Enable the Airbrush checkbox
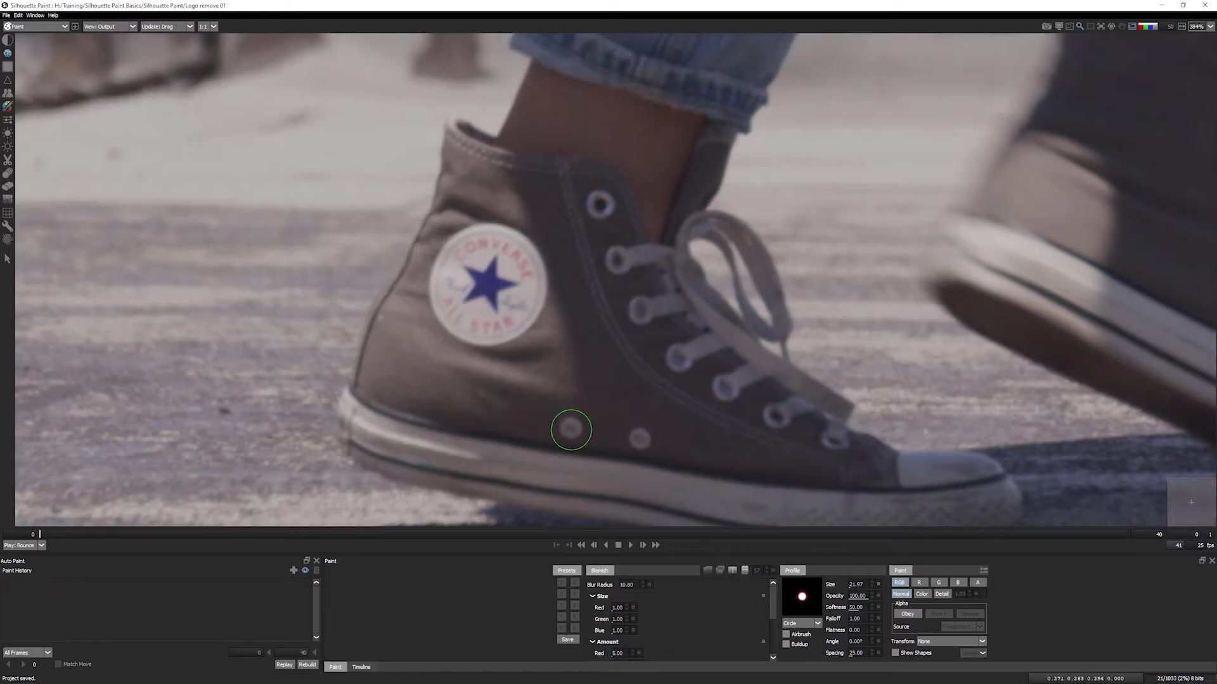This screenshot has width=1217, height=684. [x=786, y=634]
